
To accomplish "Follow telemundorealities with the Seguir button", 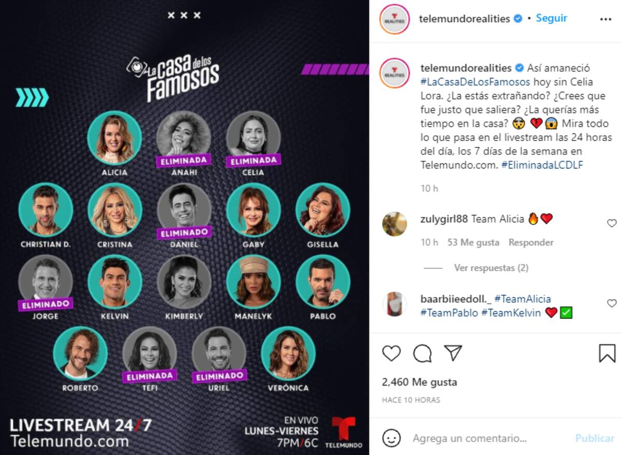I will coord(552,18).
